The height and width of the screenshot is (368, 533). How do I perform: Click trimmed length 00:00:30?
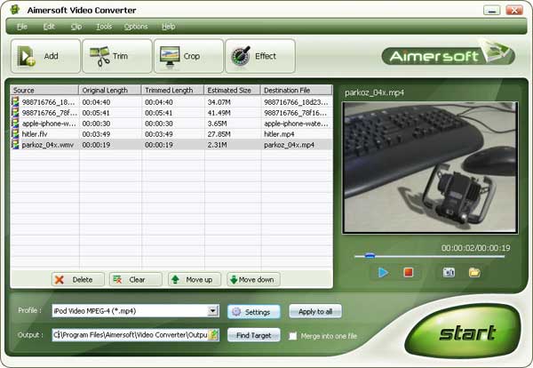pyautogui.click(x=159, y=124)
